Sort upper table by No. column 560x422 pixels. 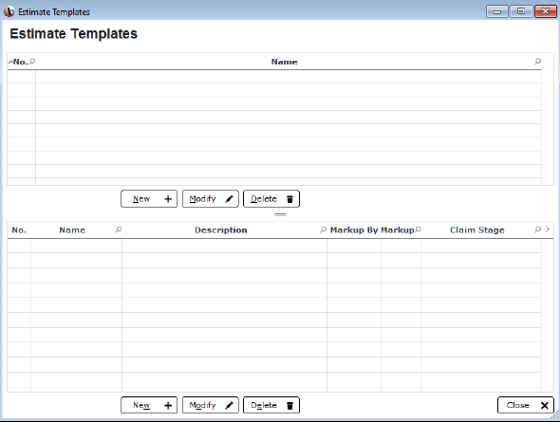tap(20, 62)
